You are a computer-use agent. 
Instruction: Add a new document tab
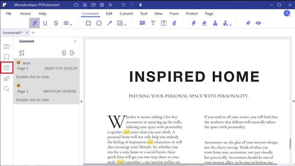[33, 32]
